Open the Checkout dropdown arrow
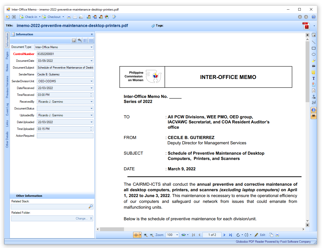The image size is (323, 248). [63, 17]
